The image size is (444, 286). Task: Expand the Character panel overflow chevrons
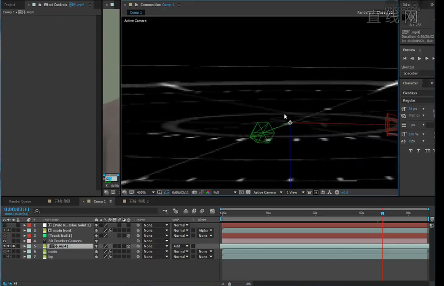[x=432, y=83]
